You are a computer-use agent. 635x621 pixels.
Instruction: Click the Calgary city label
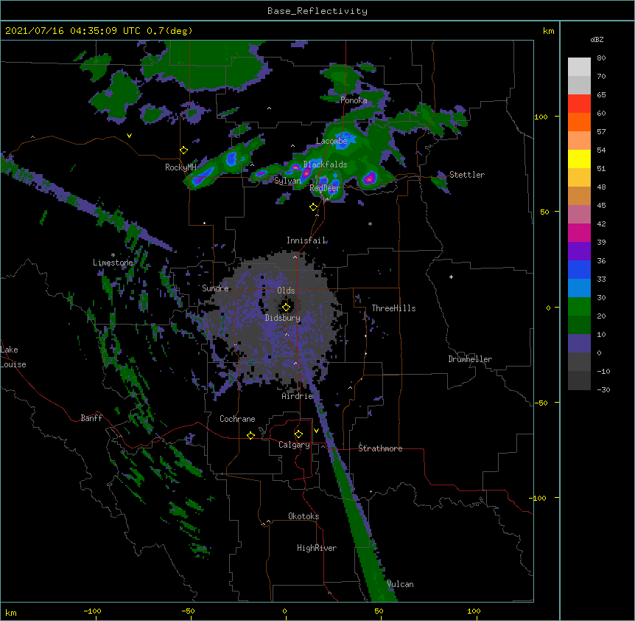pos(294,445)
